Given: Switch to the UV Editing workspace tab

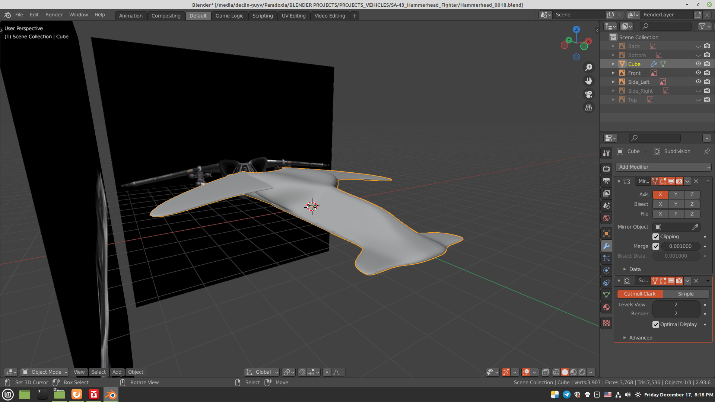Looking at the screenshot, I should (x=293, y=16).
